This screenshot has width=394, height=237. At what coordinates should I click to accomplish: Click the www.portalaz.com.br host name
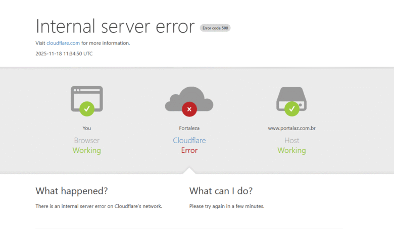291,128
